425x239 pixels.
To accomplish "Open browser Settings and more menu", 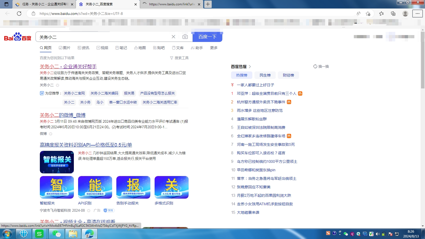I will click(418, 14).
